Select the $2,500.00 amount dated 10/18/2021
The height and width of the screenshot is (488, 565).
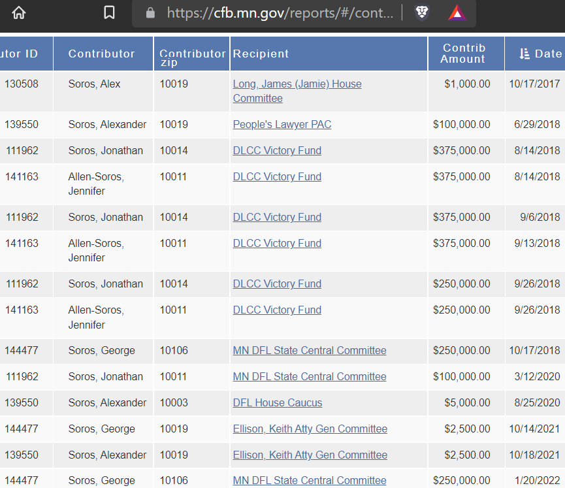pyautogui.click(x=467, y=455)
